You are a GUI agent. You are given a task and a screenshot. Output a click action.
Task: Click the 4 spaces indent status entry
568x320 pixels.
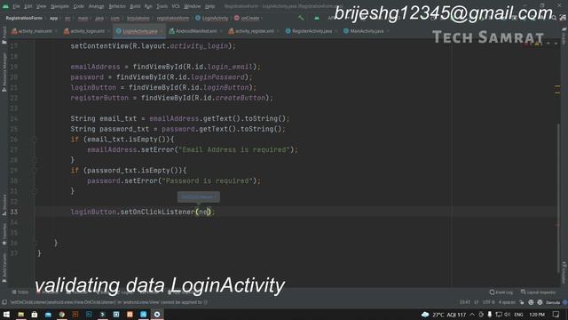507,302
